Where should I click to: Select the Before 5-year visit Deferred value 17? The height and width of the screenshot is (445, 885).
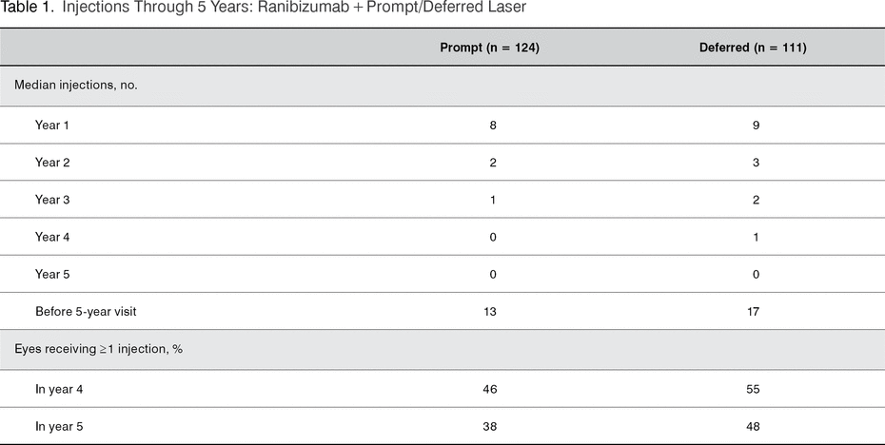tap(753, 311)
